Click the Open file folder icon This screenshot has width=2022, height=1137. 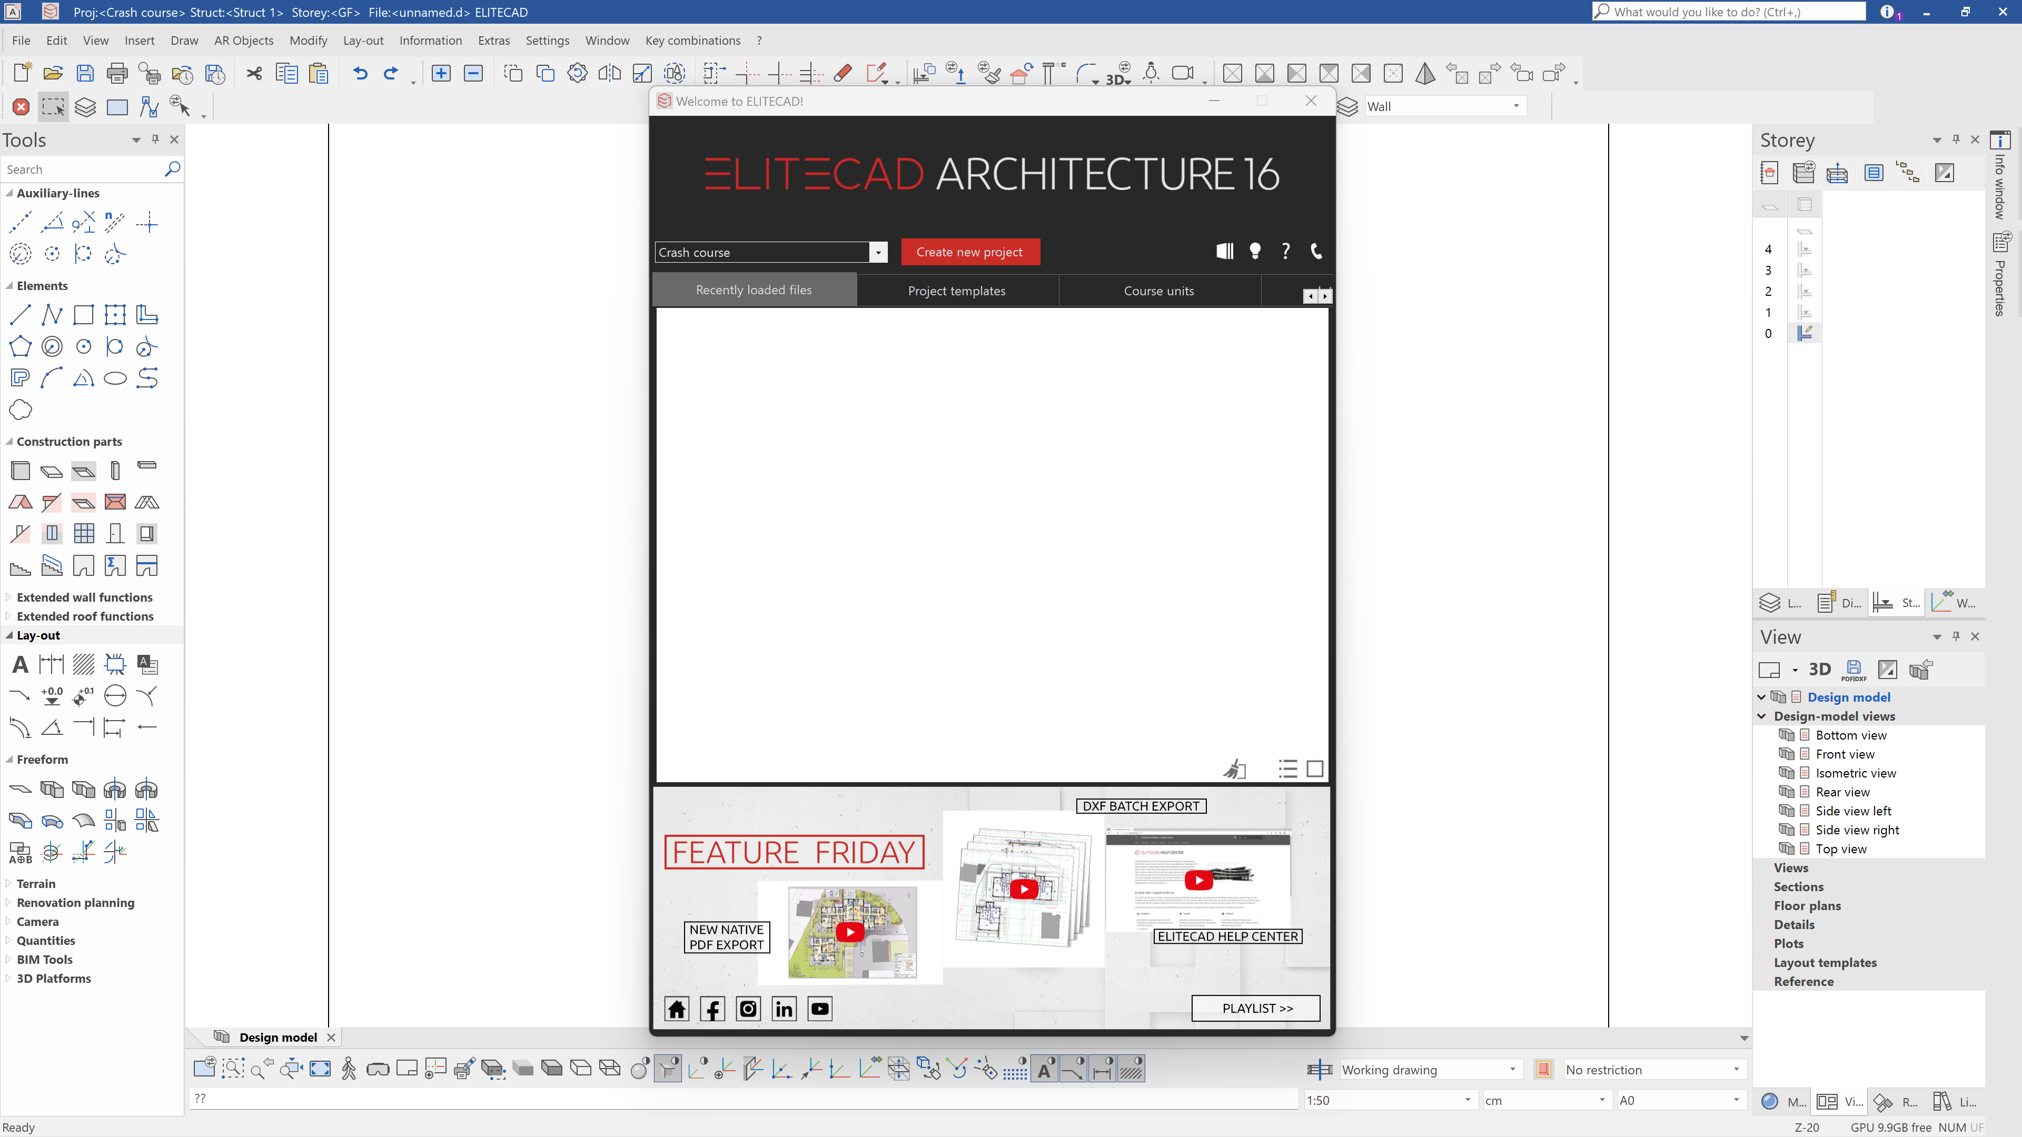(x=53, y=73)
